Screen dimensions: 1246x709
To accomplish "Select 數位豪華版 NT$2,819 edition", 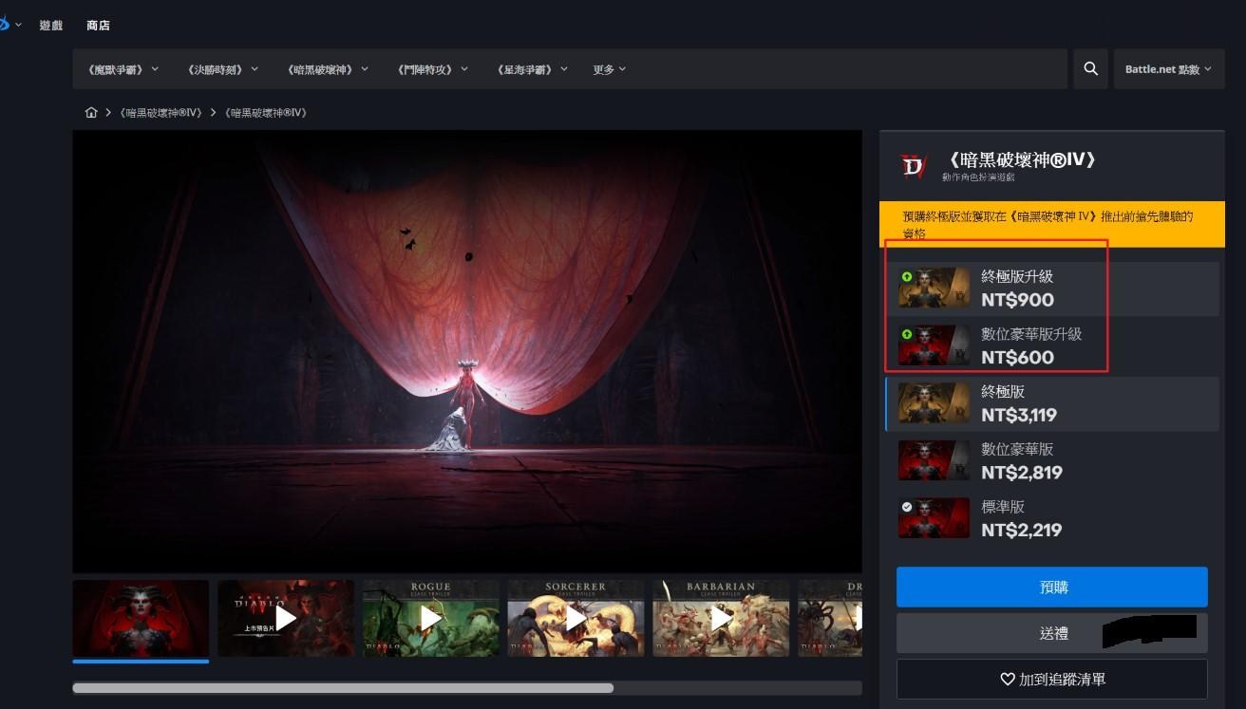I will (x=1052, y=461).
